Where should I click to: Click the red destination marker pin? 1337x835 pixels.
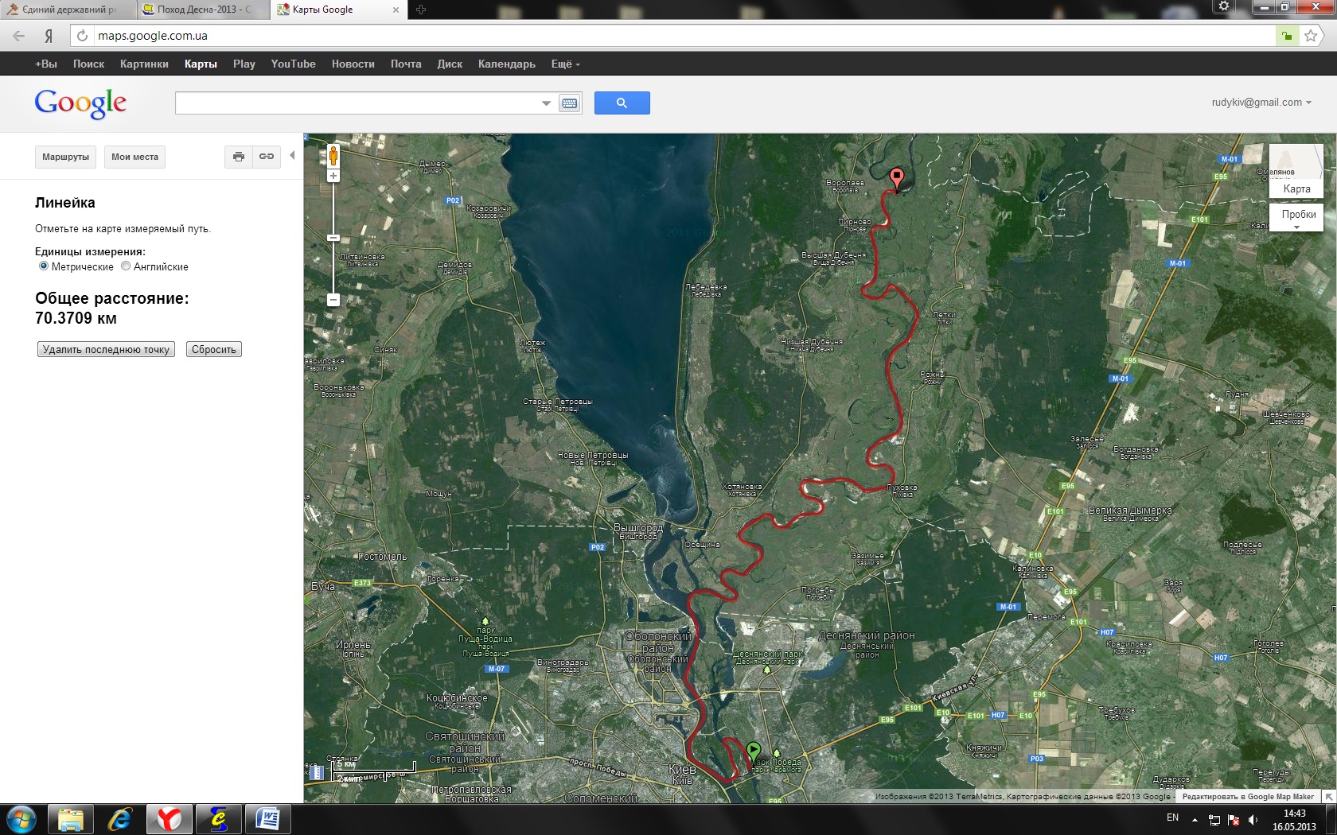pos(897,177)
